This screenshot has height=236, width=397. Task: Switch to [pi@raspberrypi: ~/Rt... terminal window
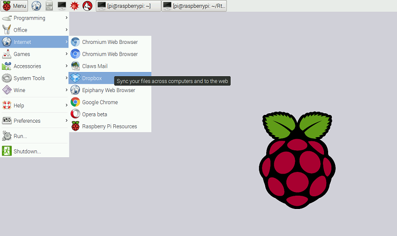[x=194, y=6]
